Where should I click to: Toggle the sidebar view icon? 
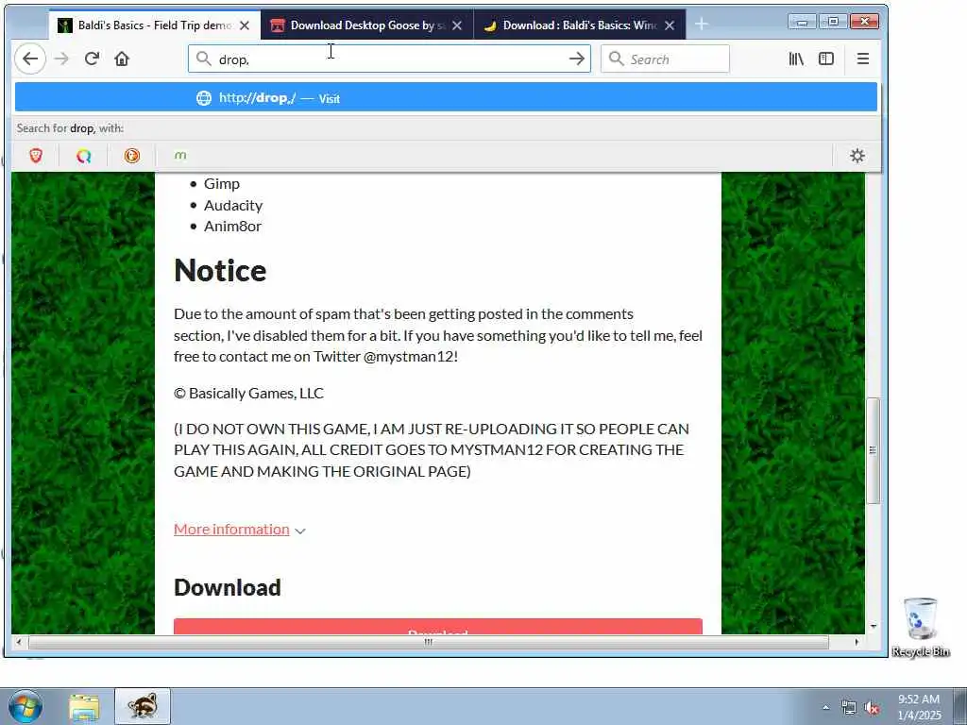(826, 59)
